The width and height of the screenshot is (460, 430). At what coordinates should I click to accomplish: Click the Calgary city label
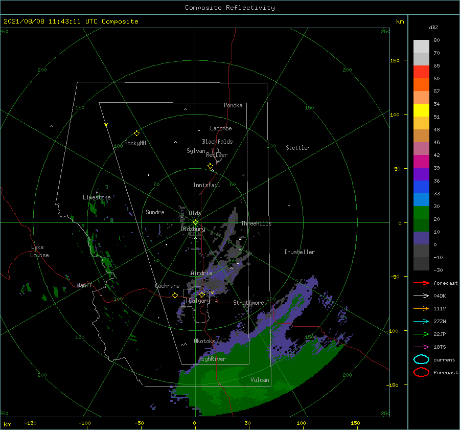(199, 301)
